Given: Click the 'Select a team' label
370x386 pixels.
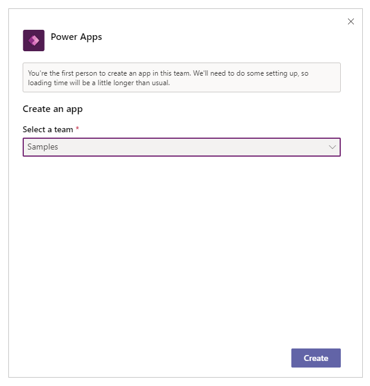Looking at the screenshot, I should pyautogui.click(x=48, y=129).
